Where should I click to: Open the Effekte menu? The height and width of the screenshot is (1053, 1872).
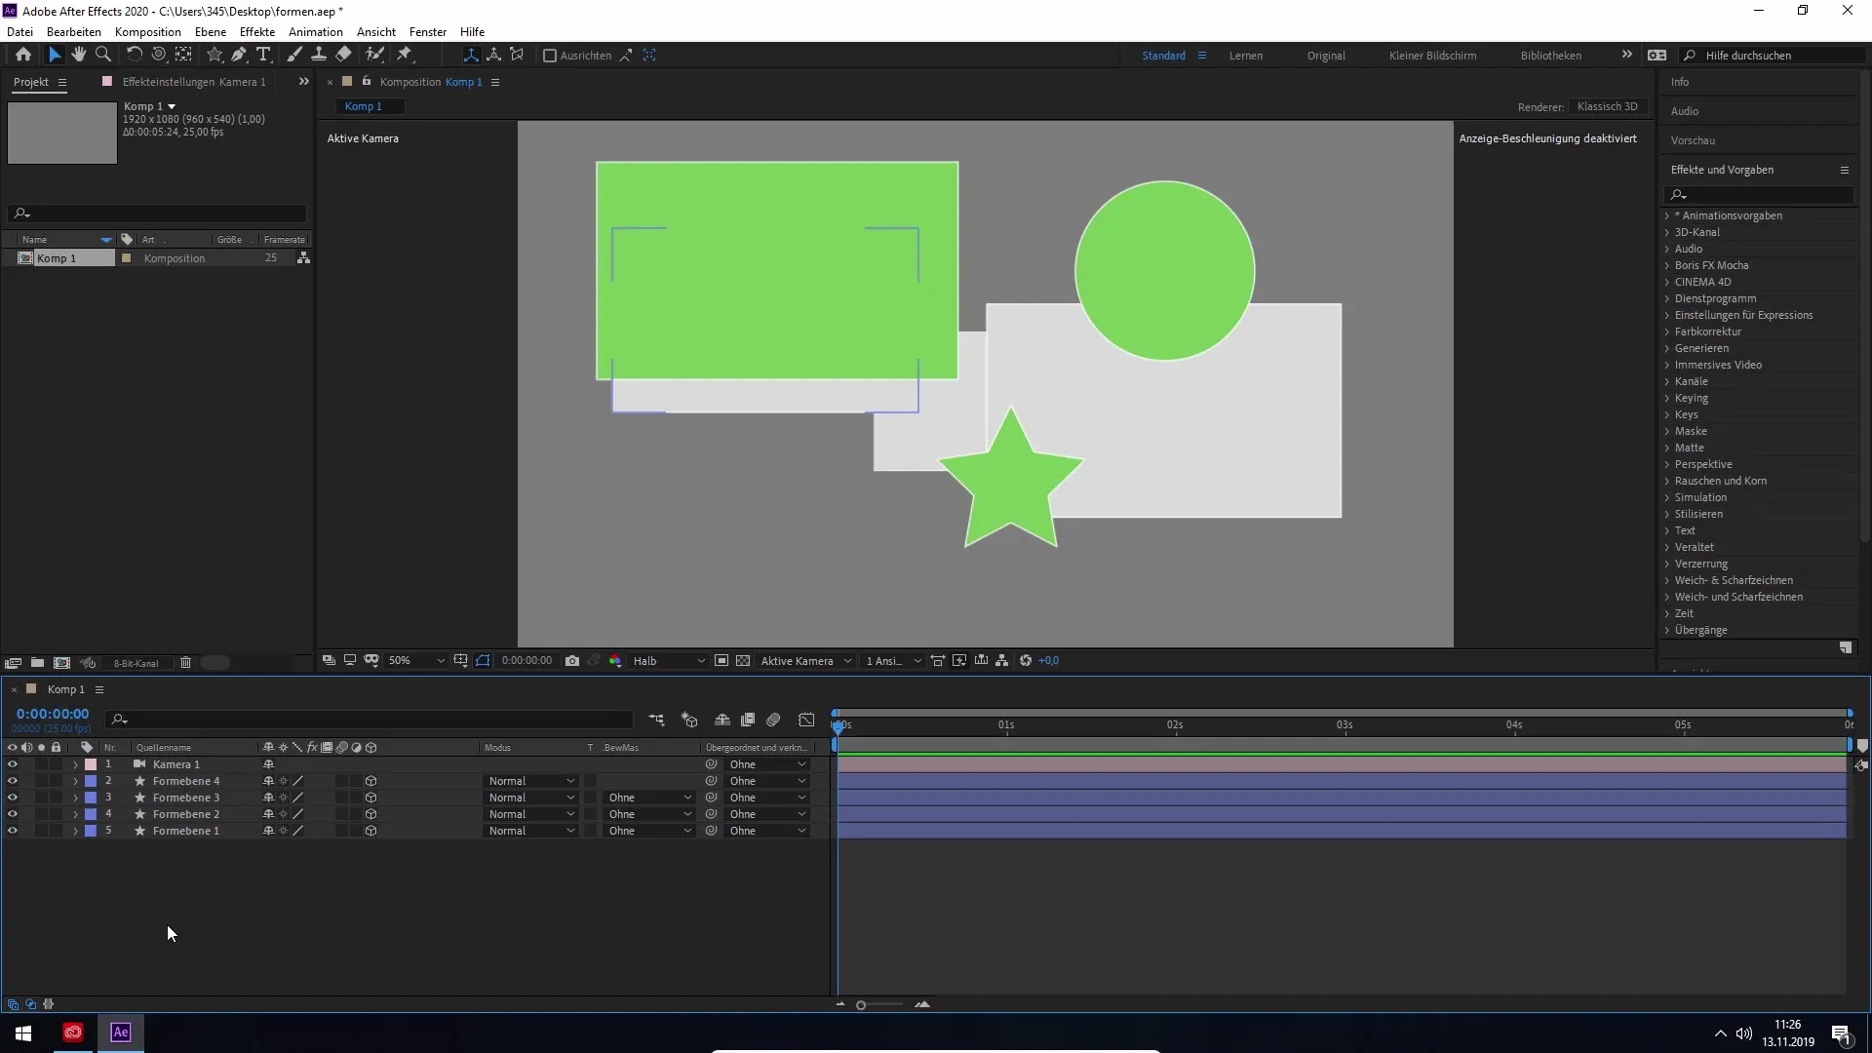pyautogui.click(x=257, y=32)
